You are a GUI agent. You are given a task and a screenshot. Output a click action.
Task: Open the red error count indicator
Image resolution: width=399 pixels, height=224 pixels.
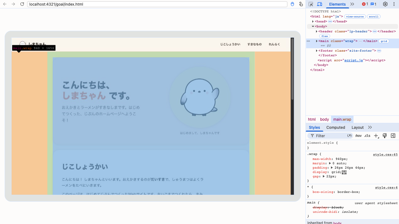365,4
